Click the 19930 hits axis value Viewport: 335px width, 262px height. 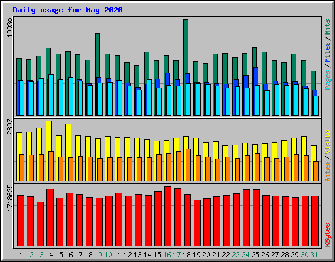tap(10, 28)
